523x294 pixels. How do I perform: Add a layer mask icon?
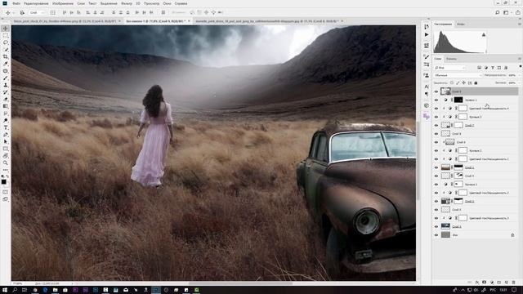pos(485,283)
